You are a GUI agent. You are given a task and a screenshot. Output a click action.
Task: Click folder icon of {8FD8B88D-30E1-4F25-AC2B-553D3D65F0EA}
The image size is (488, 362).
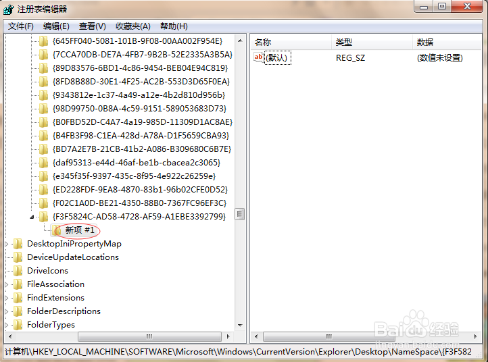(x=43, y=82)
